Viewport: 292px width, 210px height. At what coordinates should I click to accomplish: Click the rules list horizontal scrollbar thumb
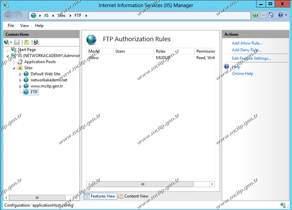point(143,184)
